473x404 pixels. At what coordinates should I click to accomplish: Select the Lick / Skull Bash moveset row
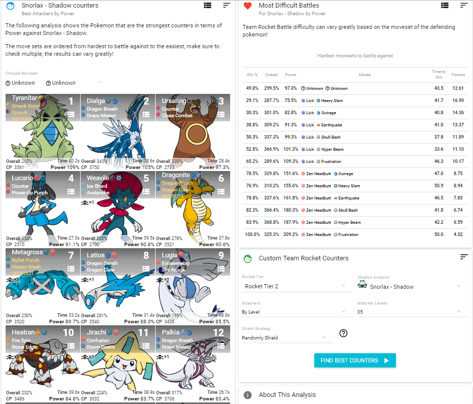355,137
